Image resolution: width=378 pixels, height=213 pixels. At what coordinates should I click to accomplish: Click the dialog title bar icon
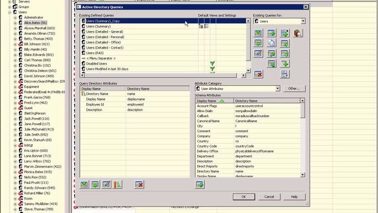79,7
